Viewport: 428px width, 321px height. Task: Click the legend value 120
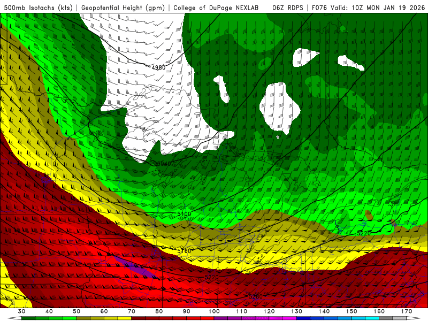click(270, 311)
